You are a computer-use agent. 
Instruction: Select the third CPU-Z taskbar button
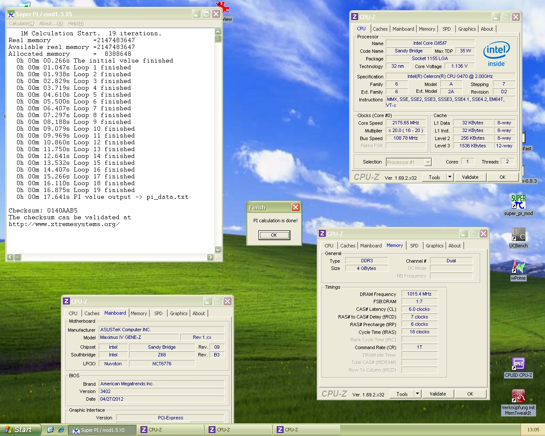point(307,430)
